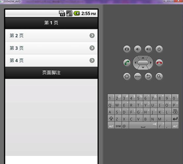Click the Back arrow hardware button
This screenshot has width=183, height=164.
(x=148, y=77)
